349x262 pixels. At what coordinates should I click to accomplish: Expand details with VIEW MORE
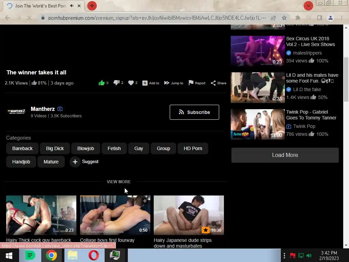coord(119,182)
